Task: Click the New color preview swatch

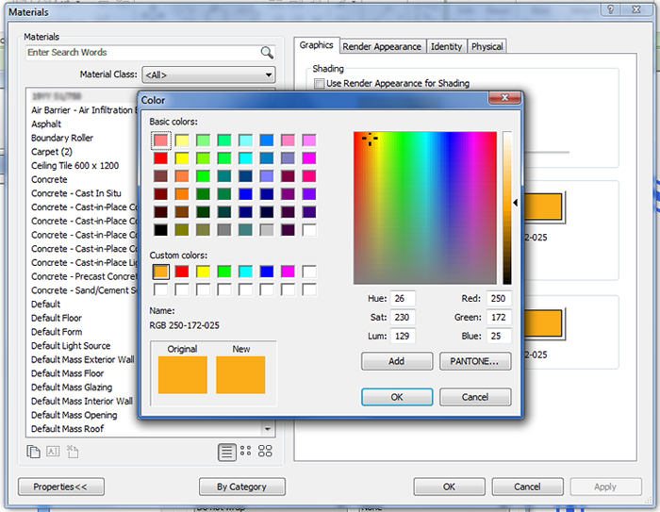Action: [240, 375]
